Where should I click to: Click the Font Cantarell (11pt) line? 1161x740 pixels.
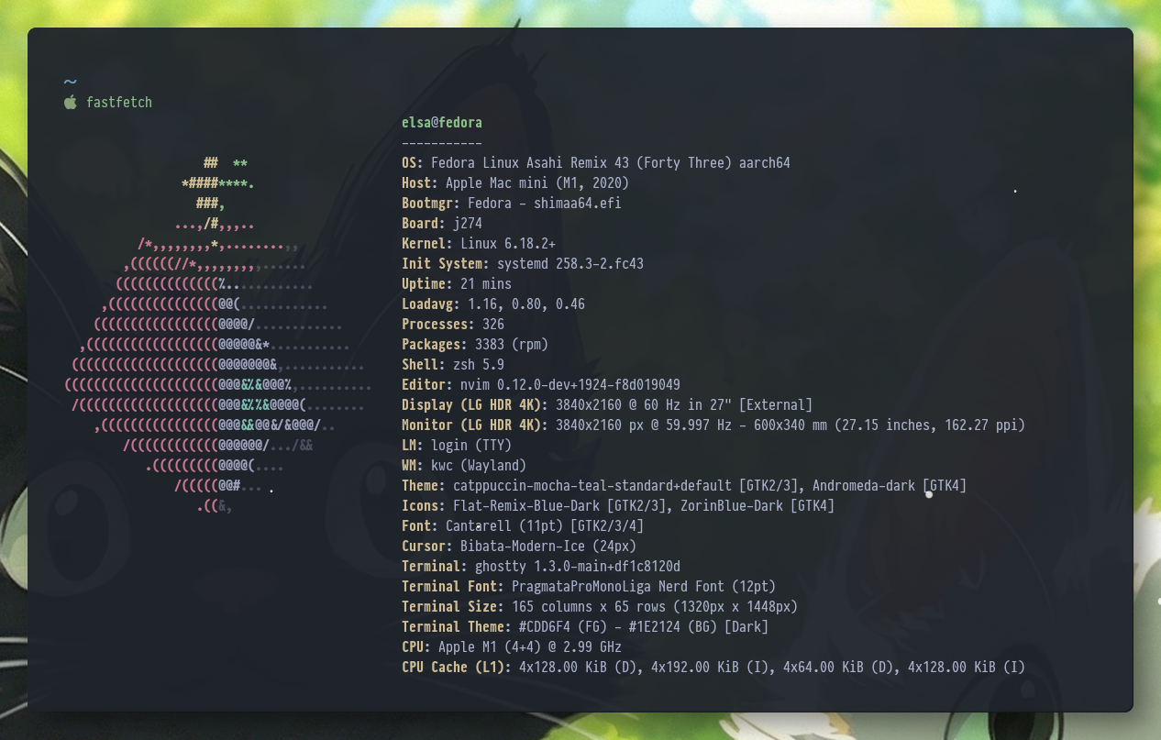point(523,526)
